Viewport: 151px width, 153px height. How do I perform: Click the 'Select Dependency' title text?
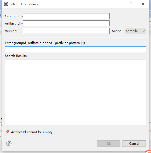(x=24, y=4)
